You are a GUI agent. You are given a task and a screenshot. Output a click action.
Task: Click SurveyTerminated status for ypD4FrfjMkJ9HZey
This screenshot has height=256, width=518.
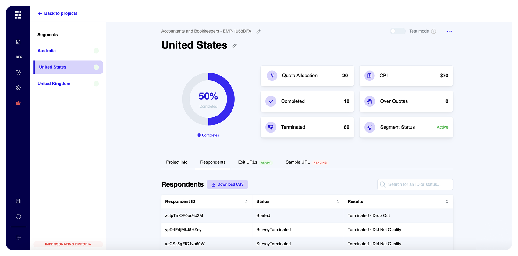click(274, 229)
